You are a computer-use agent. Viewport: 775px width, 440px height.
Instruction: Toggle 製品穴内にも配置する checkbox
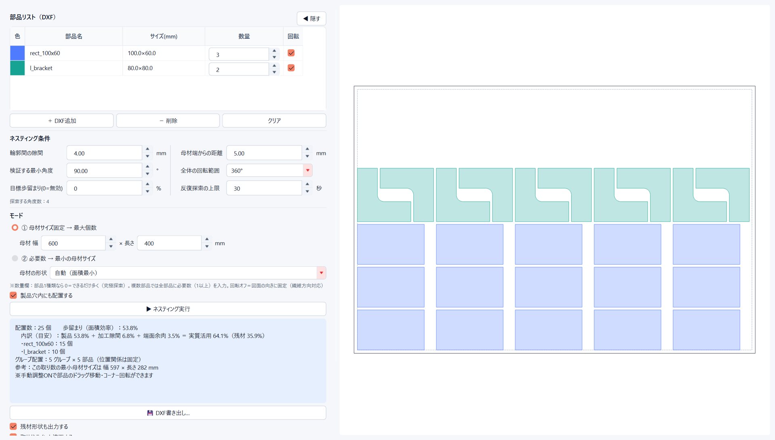click(13, 295)
